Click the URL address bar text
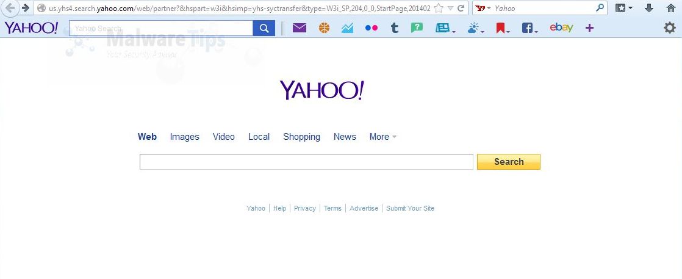 click(239, 8)
